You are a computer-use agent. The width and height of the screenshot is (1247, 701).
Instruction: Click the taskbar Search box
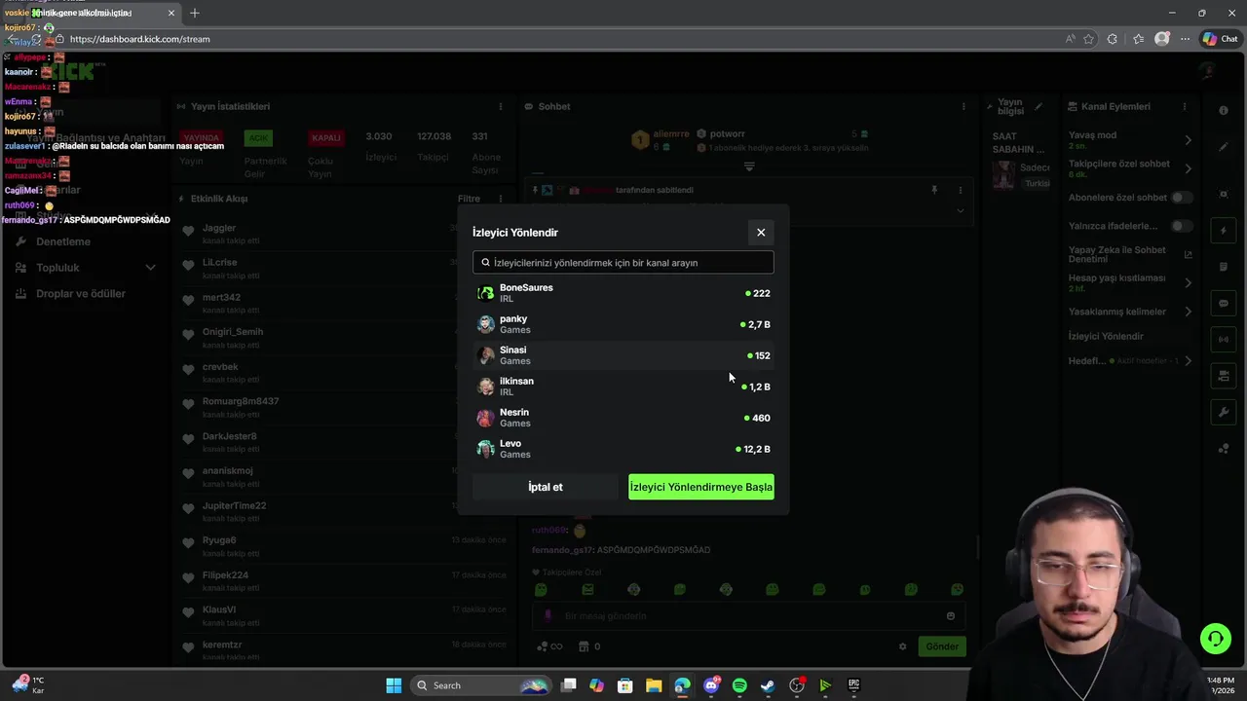pyautogui.click(x=480, y=685)
